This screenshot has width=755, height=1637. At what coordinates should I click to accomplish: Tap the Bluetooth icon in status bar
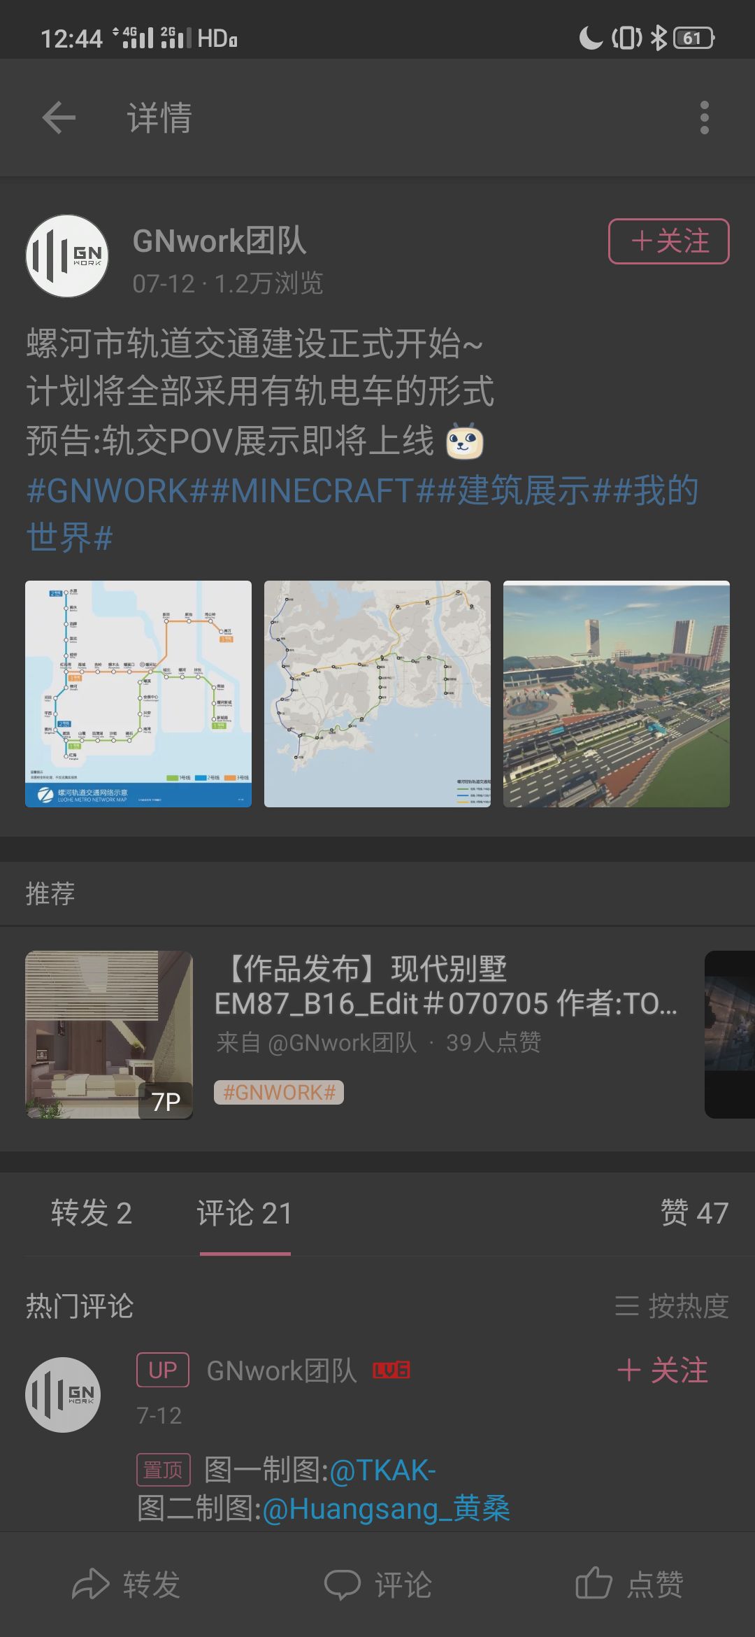click(x=659, y=38)
